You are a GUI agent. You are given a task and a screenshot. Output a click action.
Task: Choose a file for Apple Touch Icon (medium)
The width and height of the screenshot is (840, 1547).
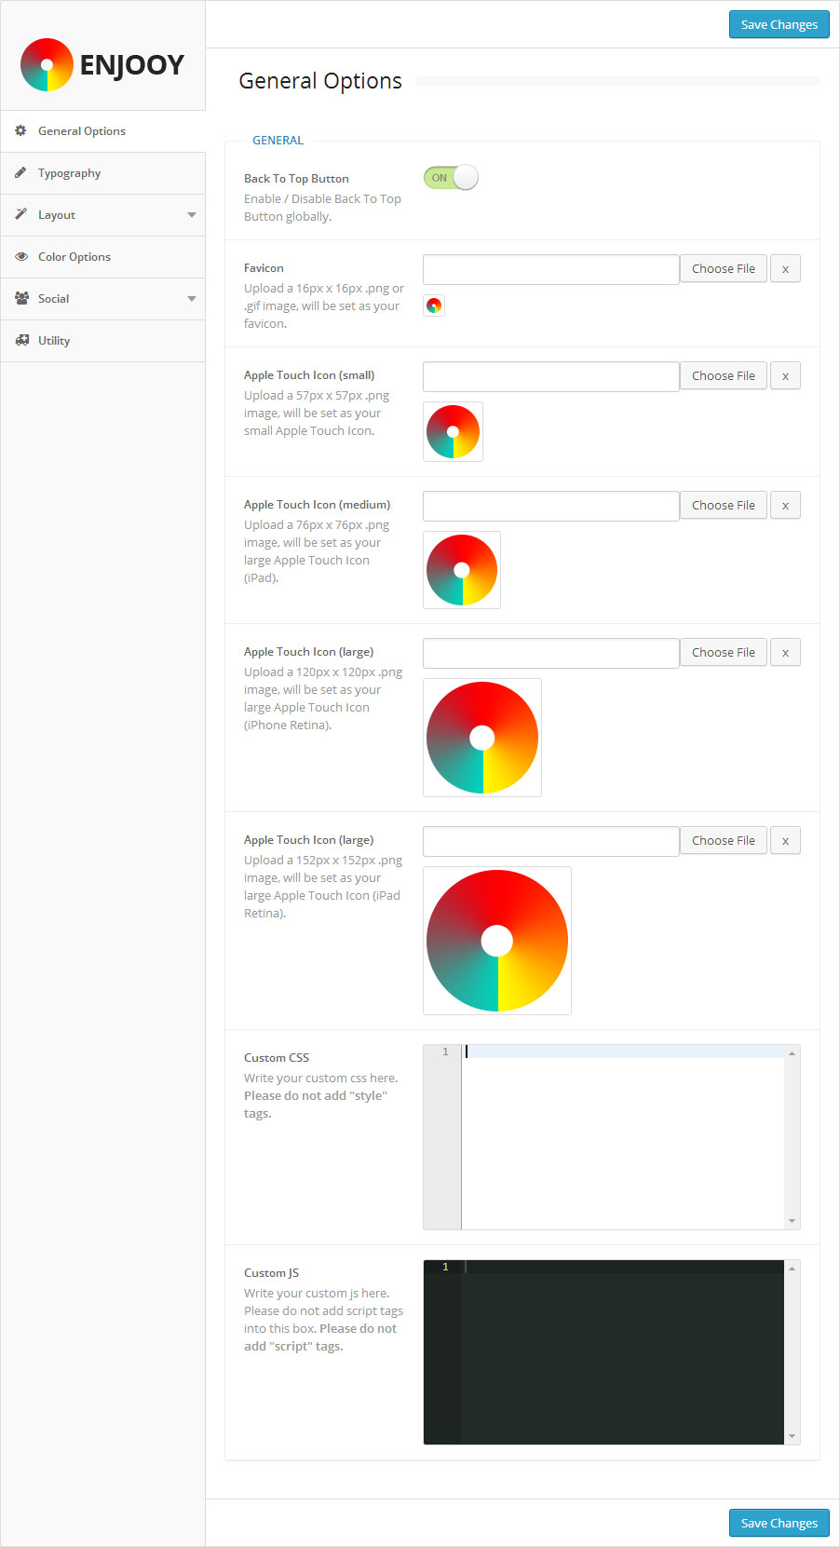pos(723,506)
